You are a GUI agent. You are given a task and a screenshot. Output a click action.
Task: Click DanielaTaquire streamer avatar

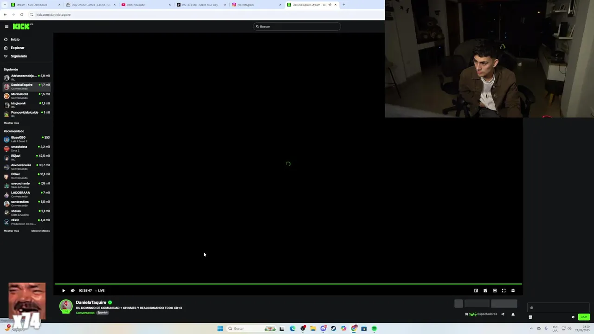tap(66, 306)
